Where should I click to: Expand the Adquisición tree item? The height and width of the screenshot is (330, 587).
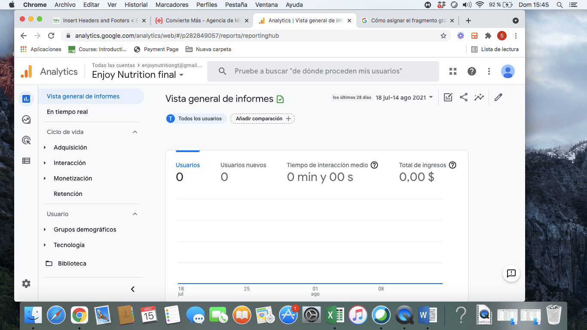pyautogui.click(x=45, y=147)
